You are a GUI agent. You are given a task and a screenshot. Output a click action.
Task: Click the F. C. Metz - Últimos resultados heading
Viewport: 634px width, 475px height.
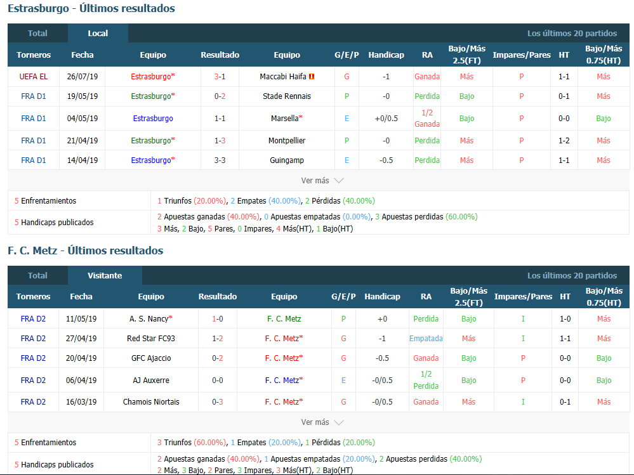coord(85,251)
